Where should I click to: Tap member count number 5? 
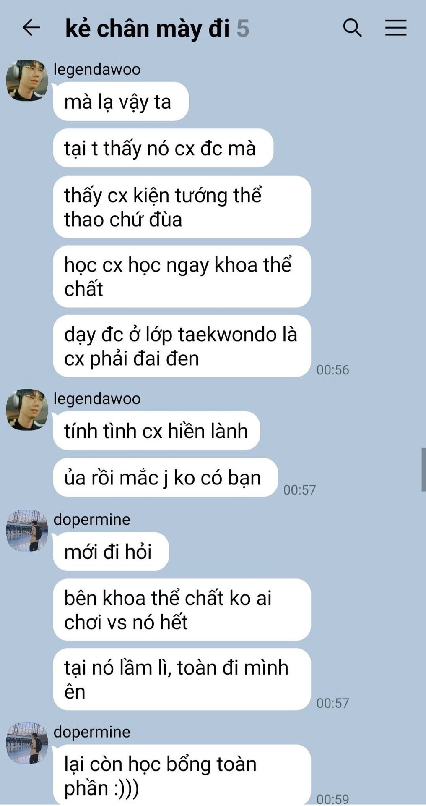pyautogui.click(x=243, y=29)
